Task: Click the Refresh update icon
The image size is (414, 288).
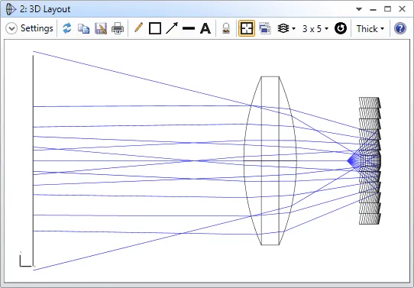Action: click(x=67, y=28)
